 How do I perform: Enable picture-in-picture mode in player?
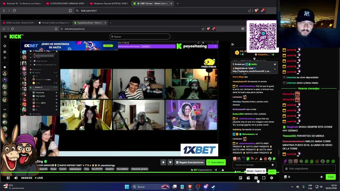tap(240, 178)
